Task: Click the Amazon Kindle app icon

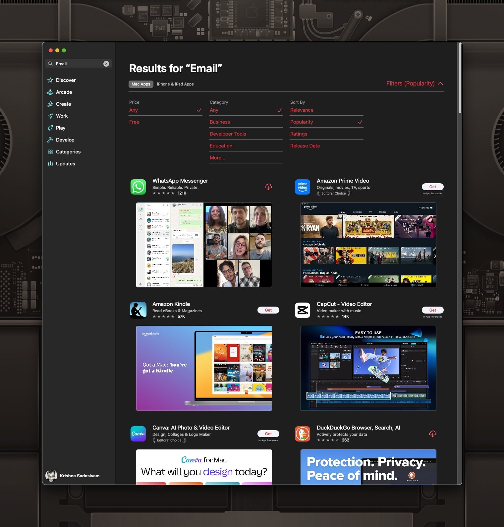Action: coord(138,310)
